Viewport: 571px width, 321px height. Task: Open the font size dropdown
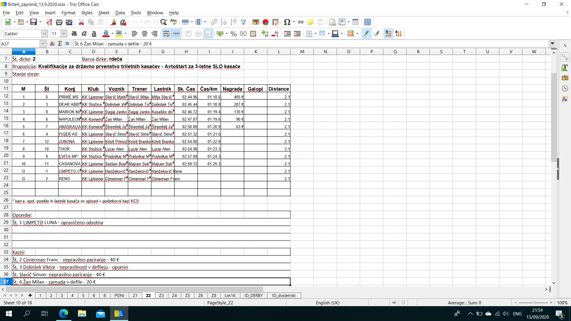click(x=64, y=34)
